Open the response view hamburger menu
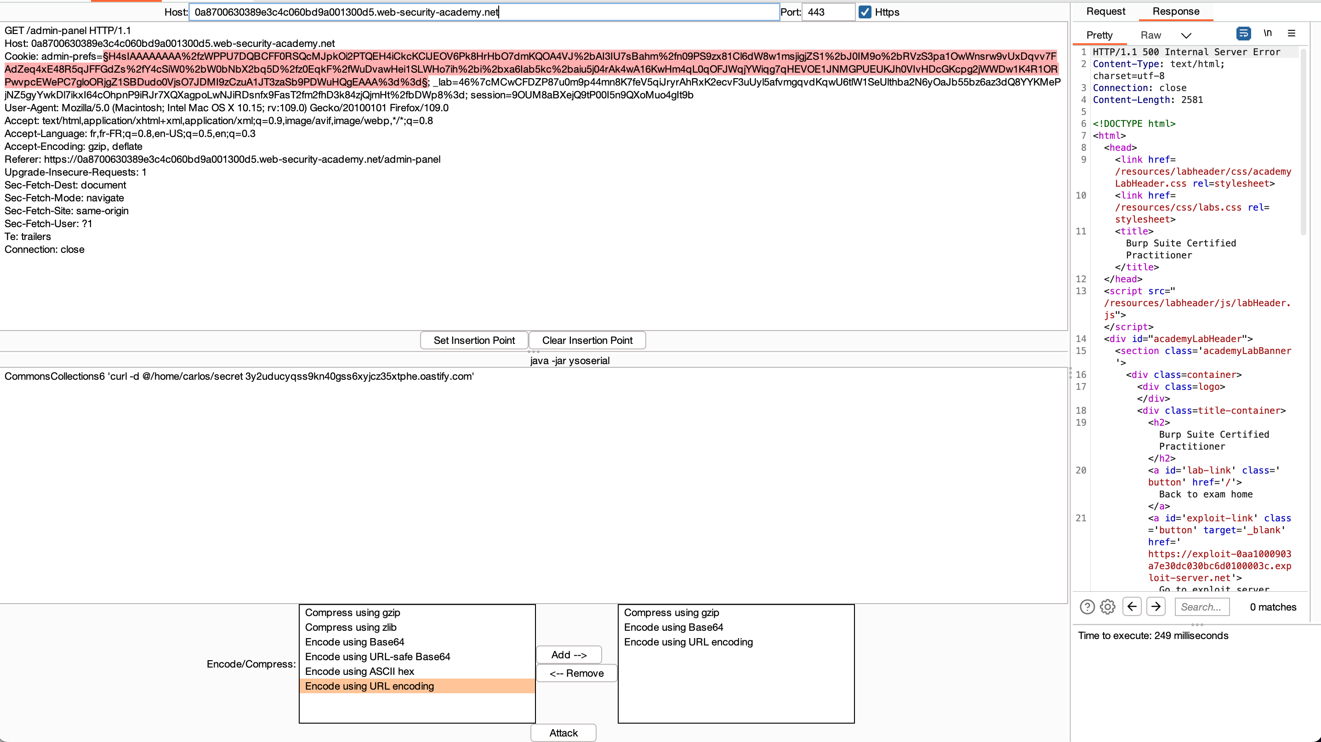Screen dimensions: 1321x742 [1292, 33]
